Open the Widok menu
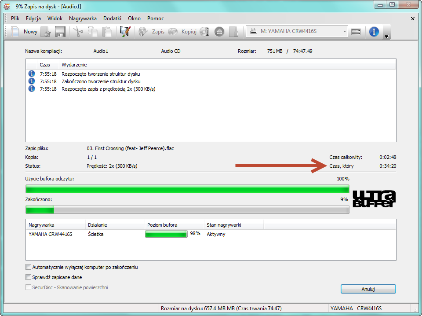 [x=55, y=18]
